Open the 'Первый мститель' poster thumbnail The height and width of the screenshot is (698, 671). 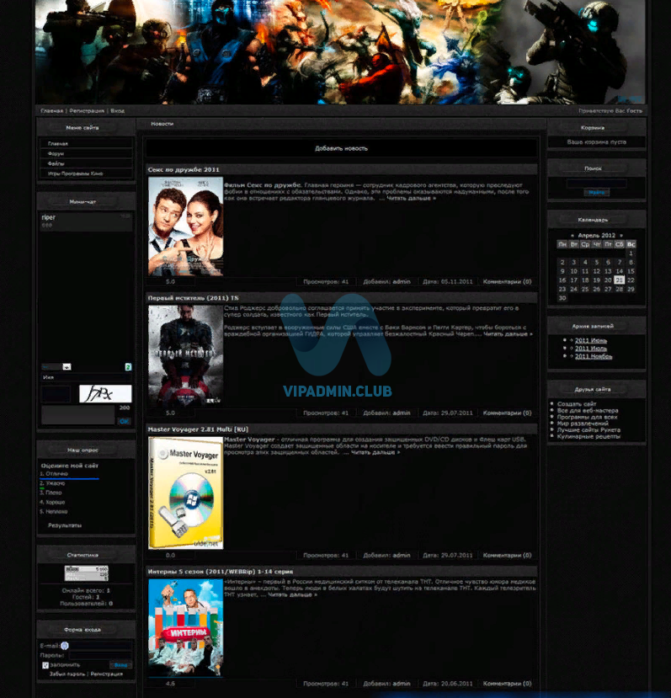(x=186, y=355)
